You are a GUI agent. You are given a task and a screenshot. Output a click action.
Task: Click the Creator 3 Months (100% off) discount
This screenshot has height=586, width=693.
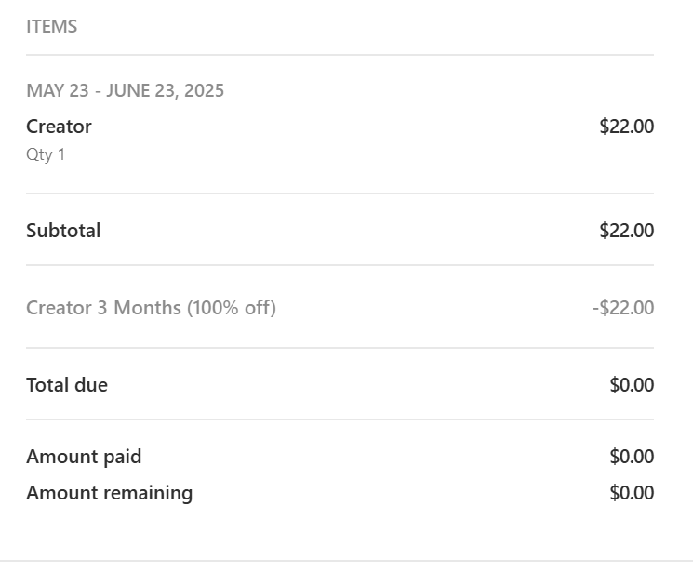(x=151, y=308)
